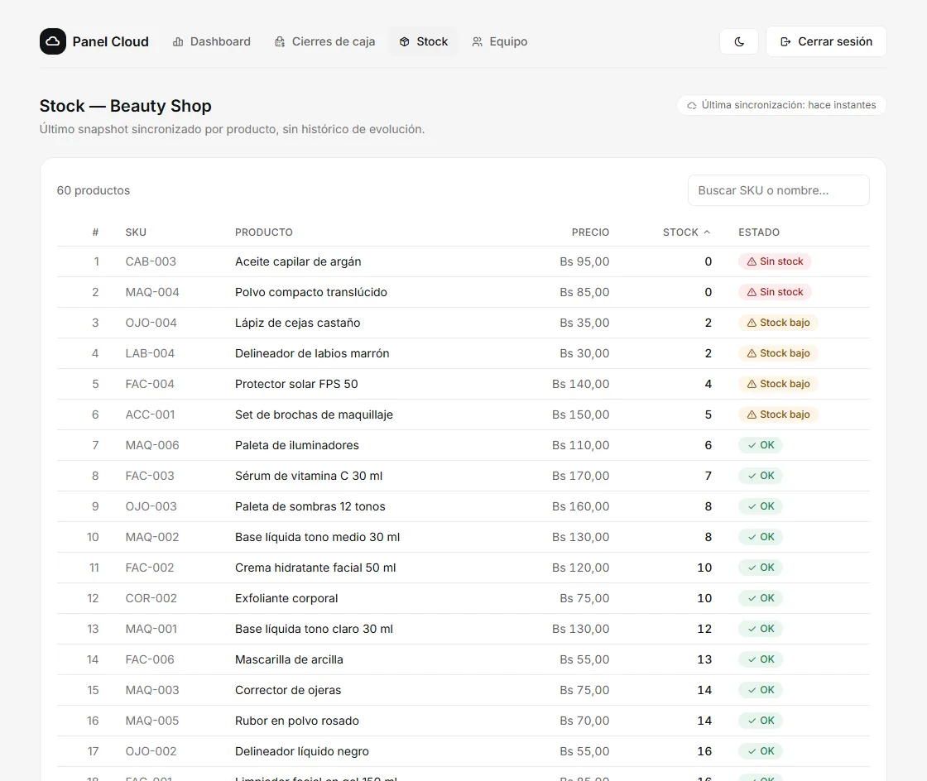Click the Dashboard chart icon
This screenshot has height=781, width=927.
(178, 42)
